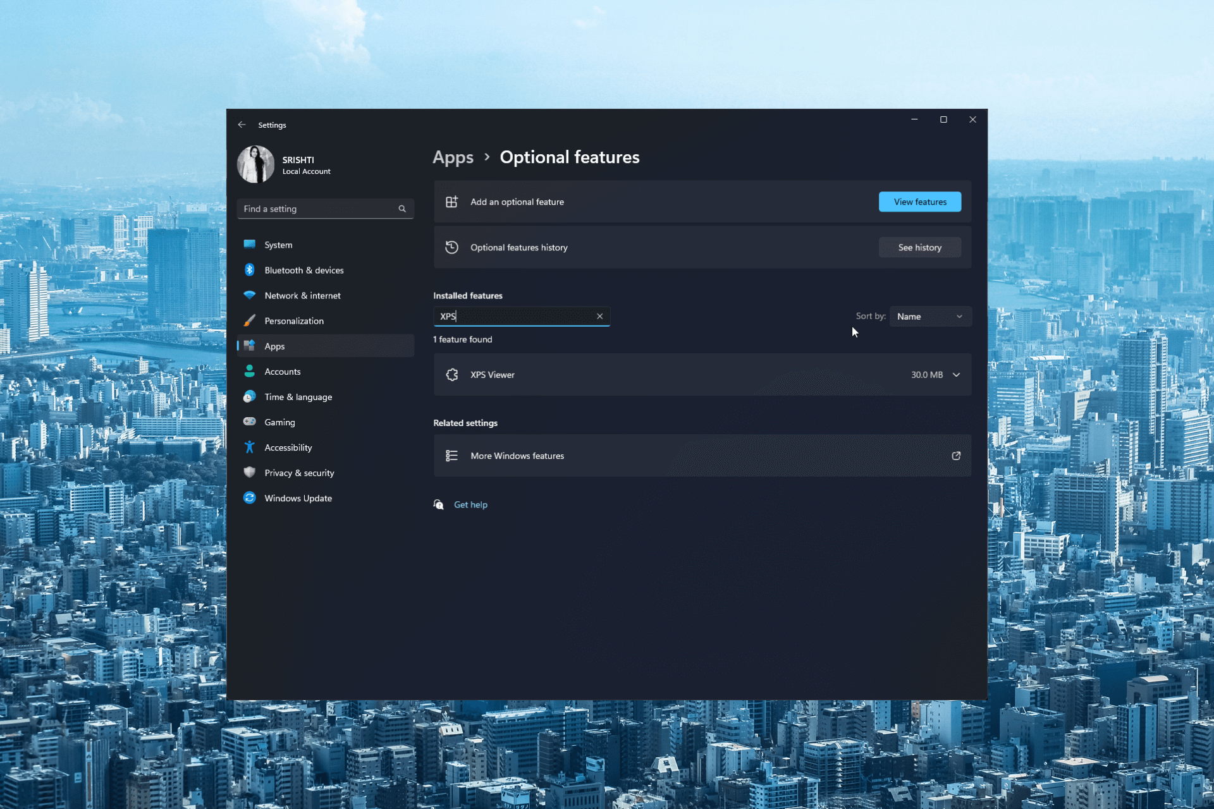The image size is (1214, 809).
Task: Click the search magnifier icon in Find a setting
Action: [x=402, y=209]
